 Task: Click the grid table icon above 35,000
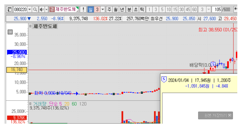10,32
